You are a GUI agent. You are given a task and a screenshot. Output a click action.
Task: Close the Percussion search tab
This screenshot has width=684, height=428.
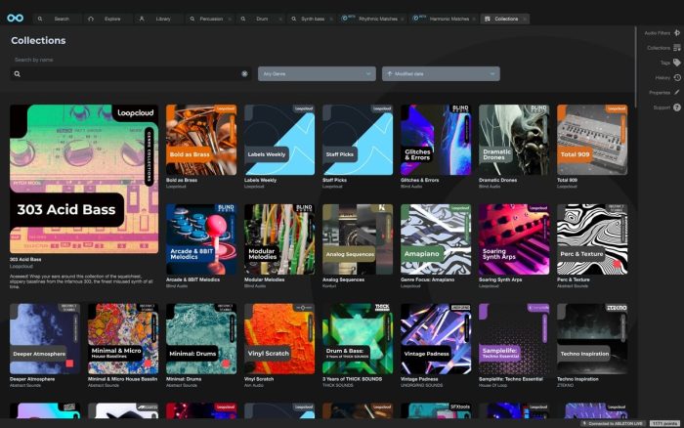coord(230,20)
